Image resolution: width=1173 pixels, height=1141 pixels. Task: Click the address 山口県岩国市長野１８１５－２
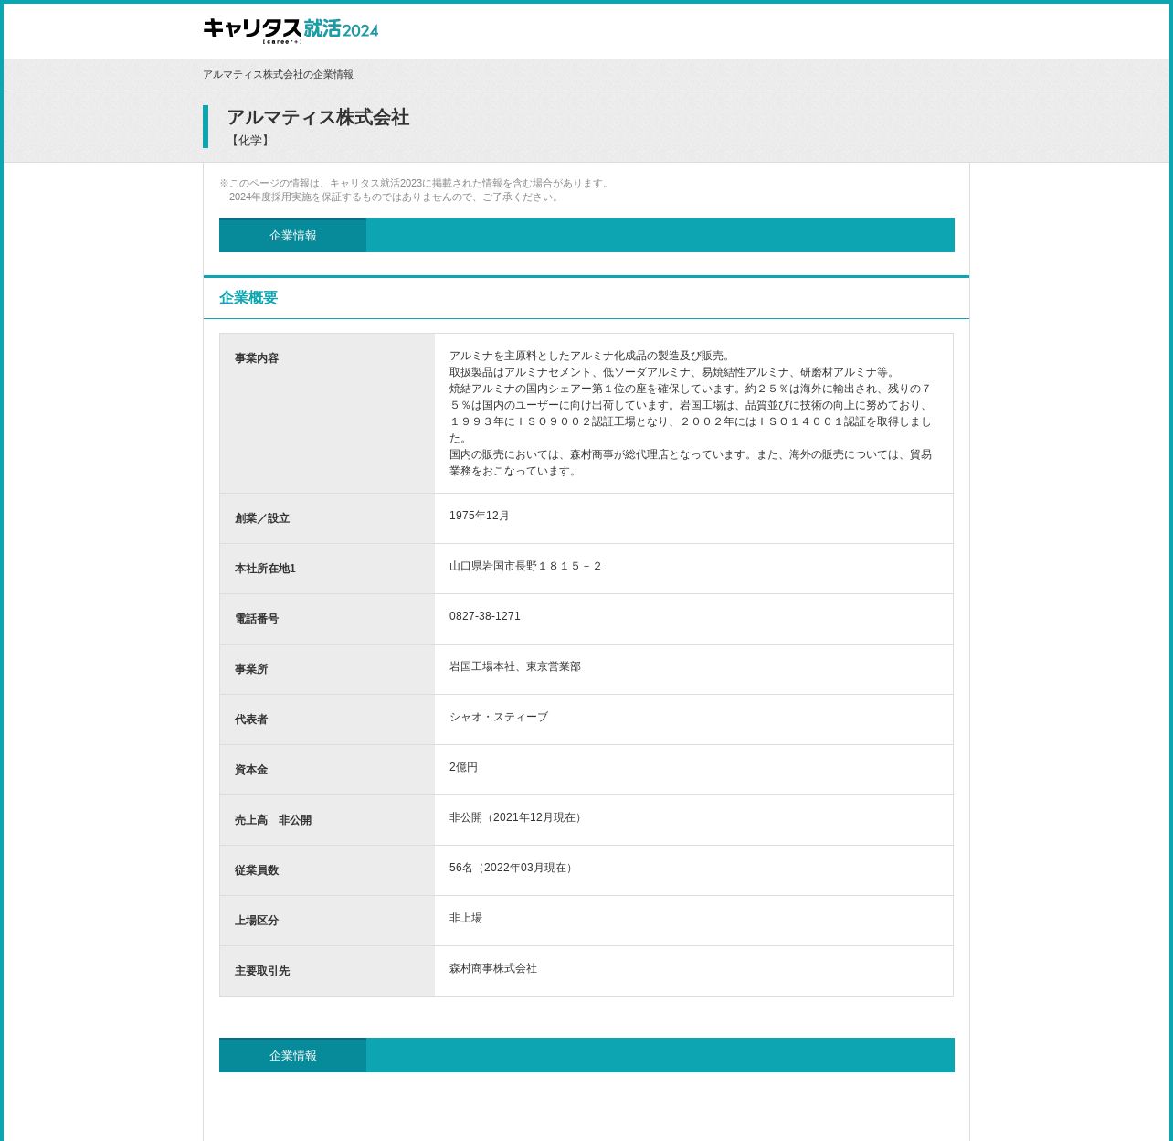tap(525, 566)
